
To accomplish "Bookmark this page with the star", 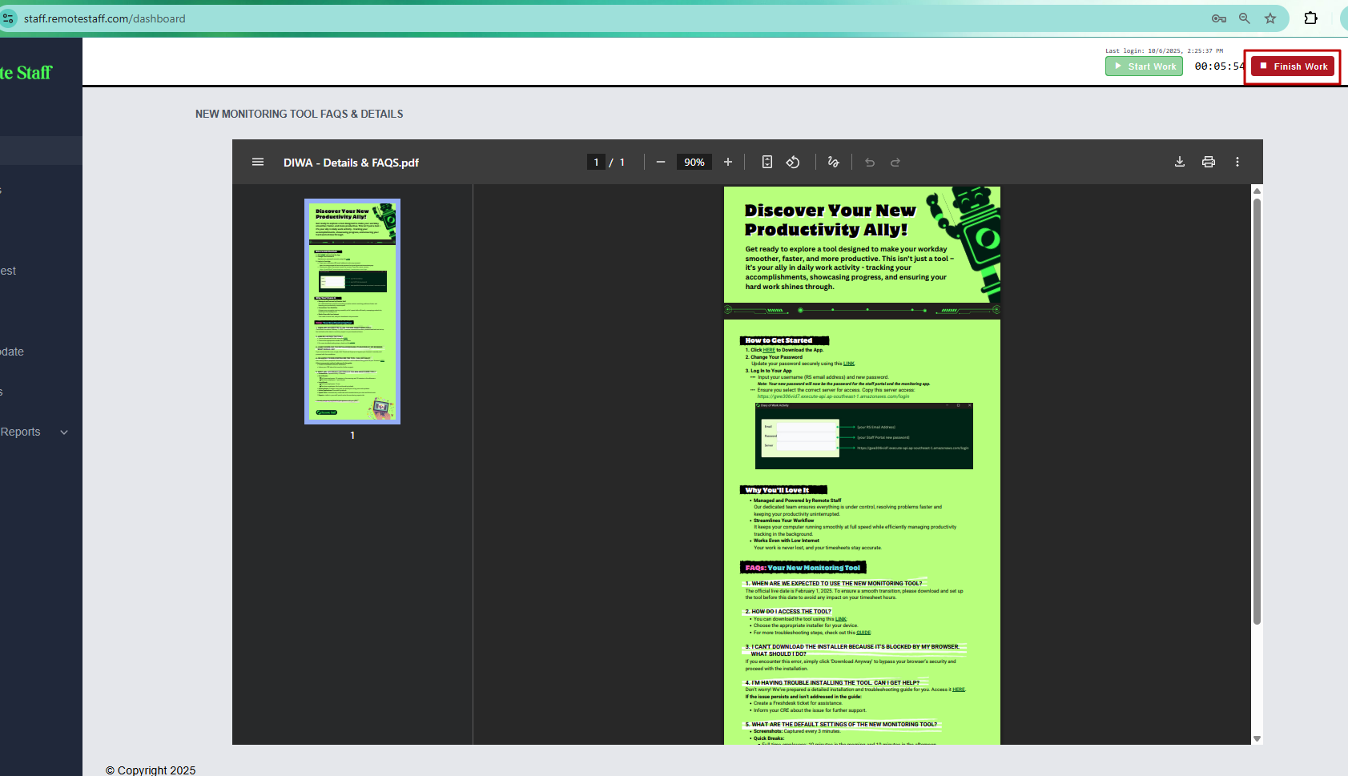I will click(1270, 18).
